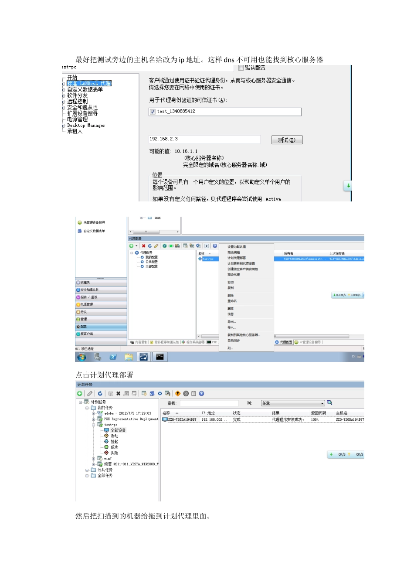Image resolution: width=414 pixels, height=586 pixels.
Task: Click green add icon in 代理配置 toolbar
Action: pos(131,246)
